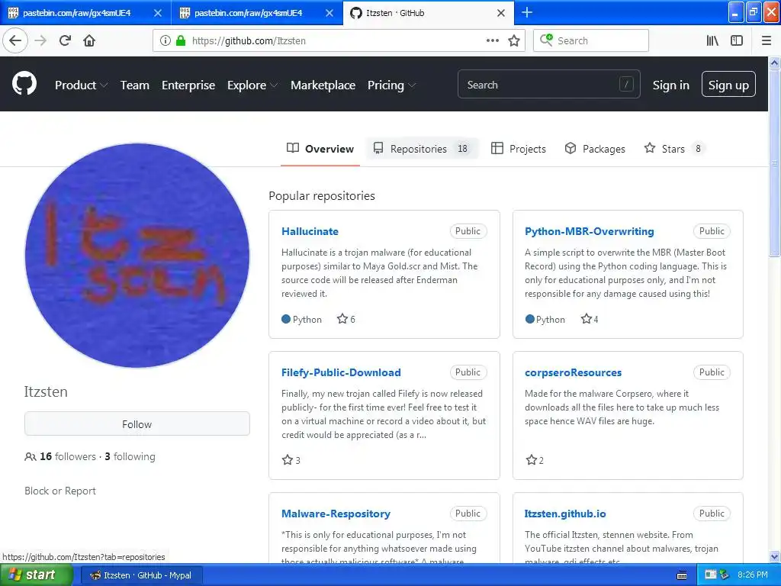This screenshot has height=586, width=781.
Task: Click the Block or Report link
Action: click(60, 491)
